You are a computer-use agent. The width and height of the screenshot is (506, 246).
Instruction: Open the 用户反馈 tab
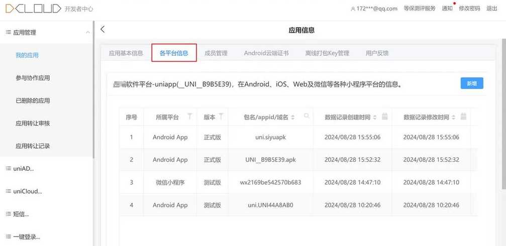pyautogui.click(x=377, y=53)
